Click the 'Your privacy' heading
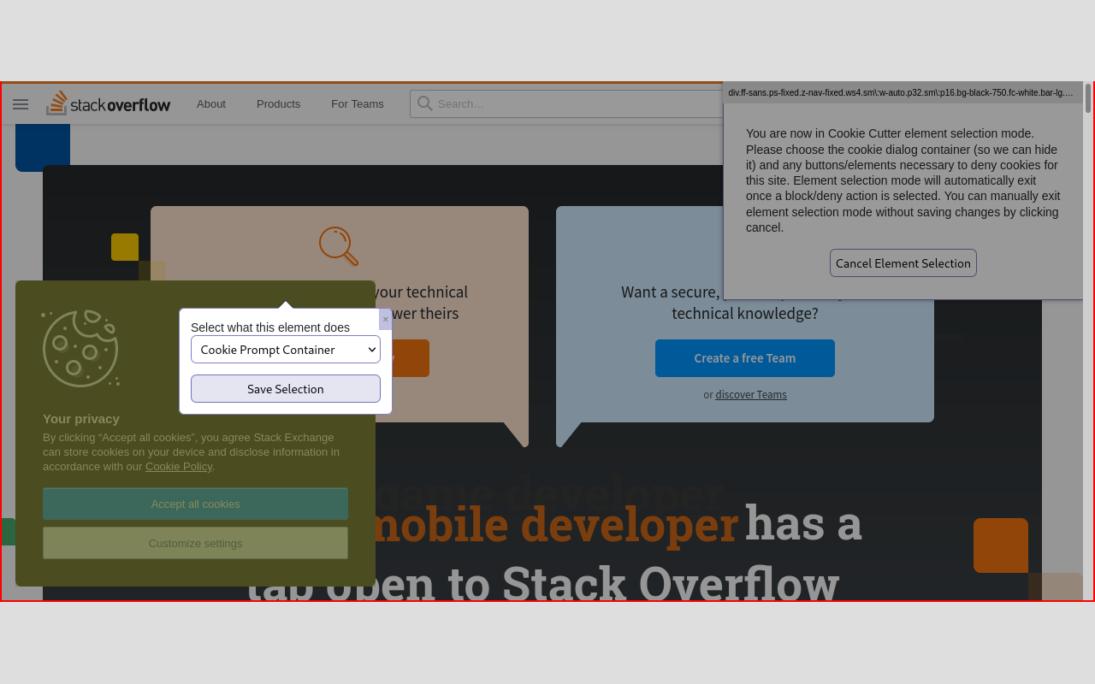Image resolution: width=1095 pixels, height=684 pixels. pos(81,418)
